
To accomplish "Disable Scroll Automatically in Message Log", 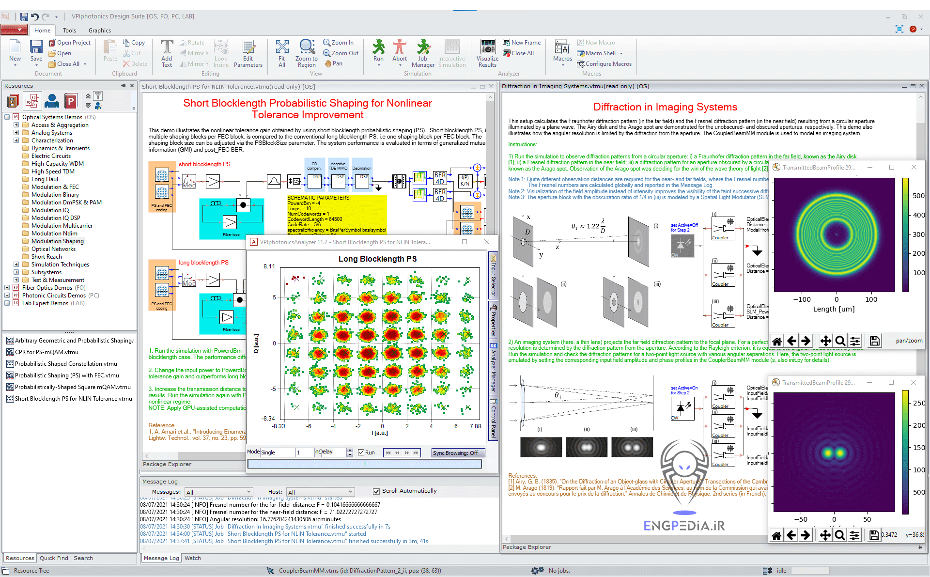I will click(376, 491).
